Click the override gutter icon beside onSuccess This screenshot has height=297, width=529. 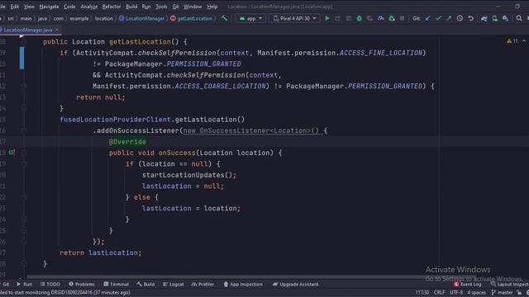(x=12, y=153)
